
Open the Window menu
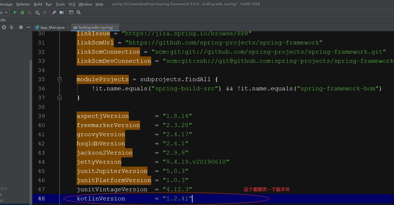pyautogui.click(x=85, y=4)
